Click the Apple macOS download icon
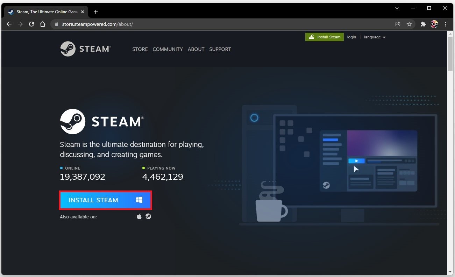Screen dimensions: 455x277 139,216
